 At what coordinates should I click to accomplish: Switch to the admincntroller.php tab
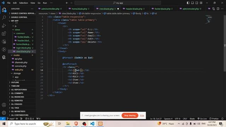[x=50, y=9]
